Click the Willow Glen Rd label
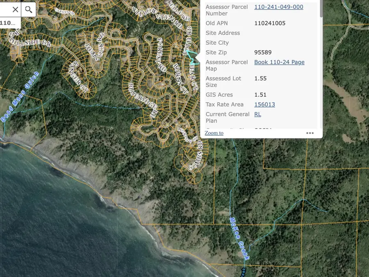 click(x=157, y=18)
